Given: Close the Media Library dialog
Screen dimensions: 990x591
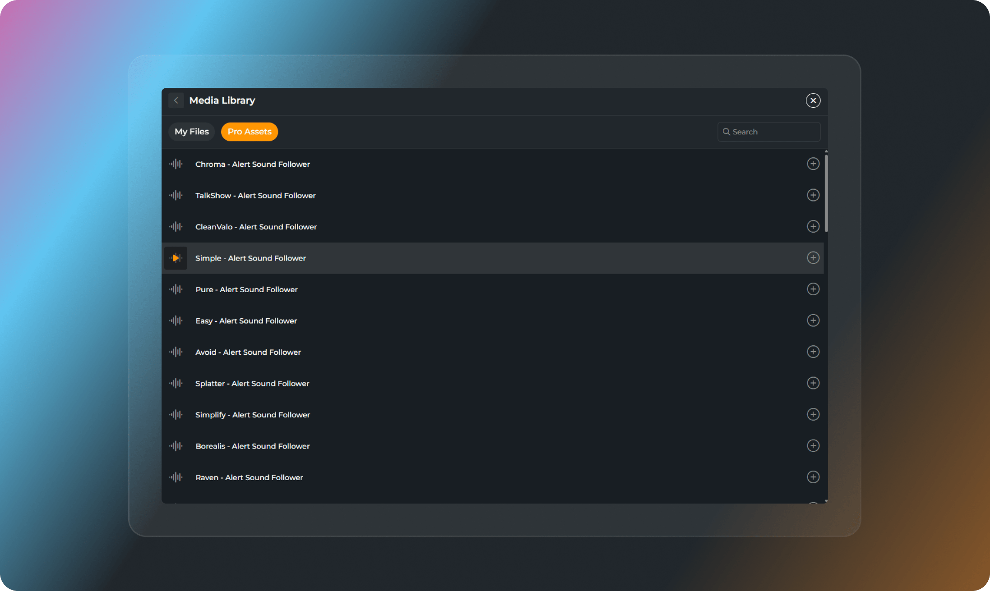Looking at the screenshot, I should [x=813, y=101].
